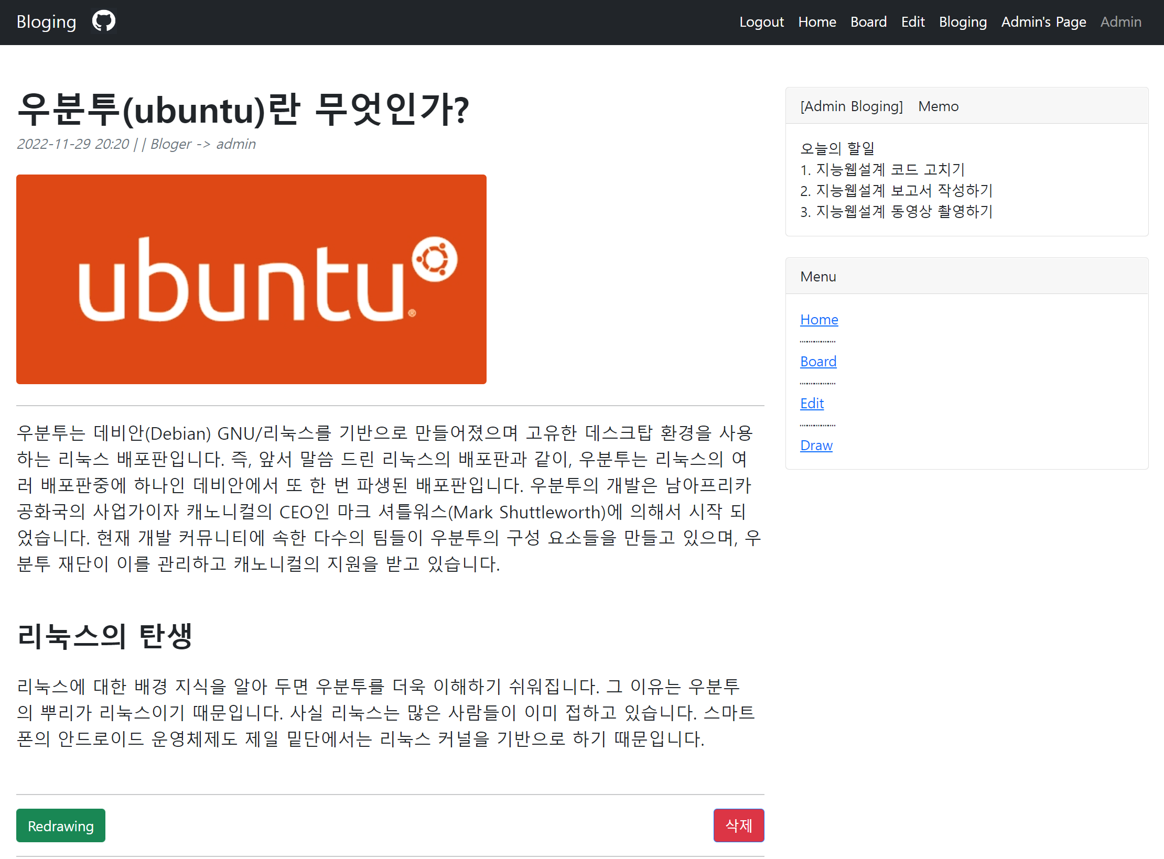Image resolution: width=1164 pixels, height=859 pixels.
Task: Click the post title 우분투(ubuntu)란 무엇인가?
Action: (243, 110)
